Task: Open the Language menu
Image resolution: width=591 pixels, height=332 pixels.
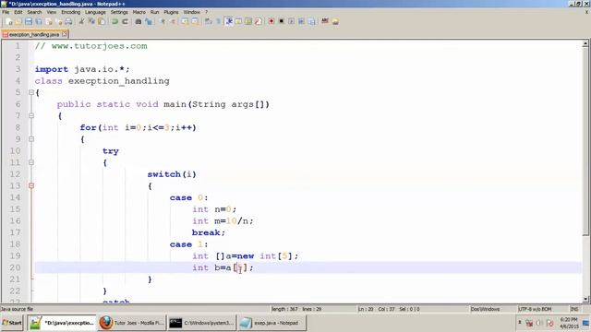Action: (x=95, y=12)
